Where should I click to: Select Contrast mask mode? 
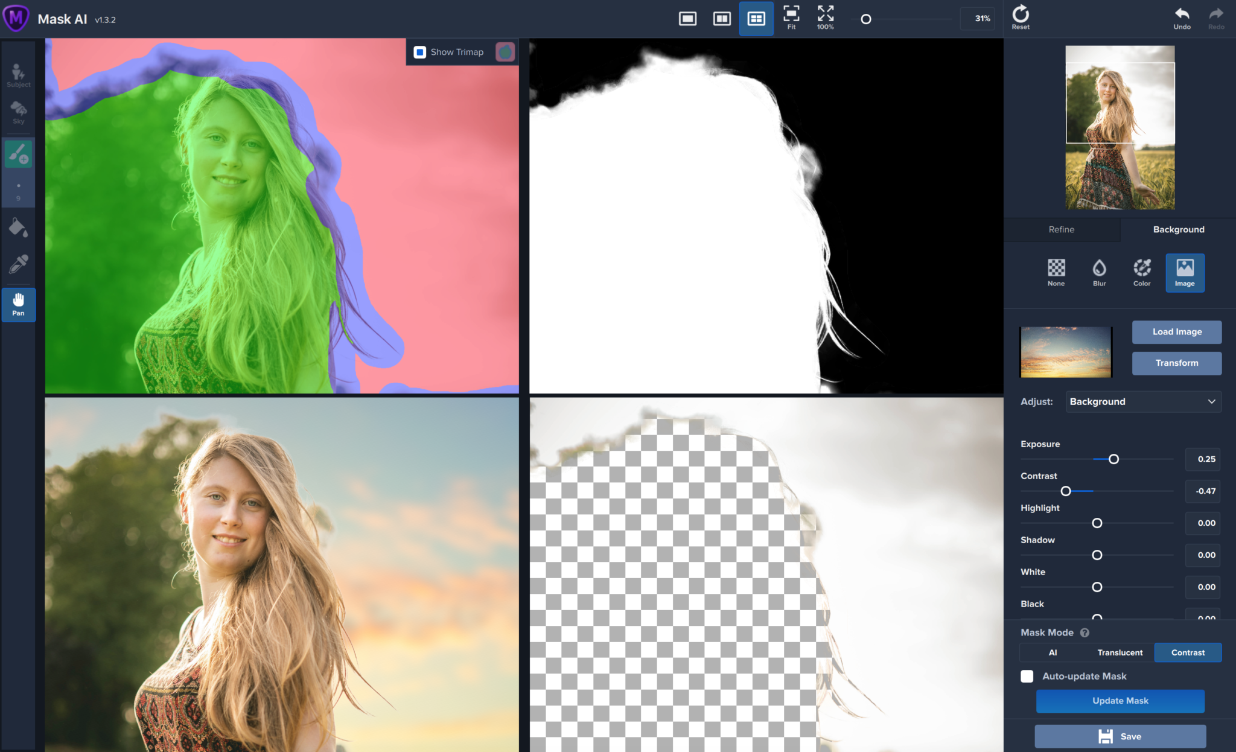[x=1188, y=652]
